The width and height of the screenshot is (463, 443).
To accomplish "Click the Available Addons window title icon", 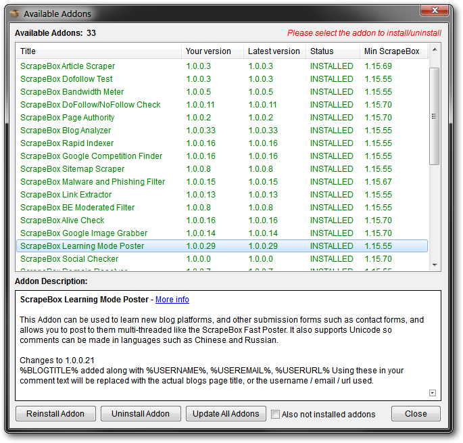I will coord(13,14).
